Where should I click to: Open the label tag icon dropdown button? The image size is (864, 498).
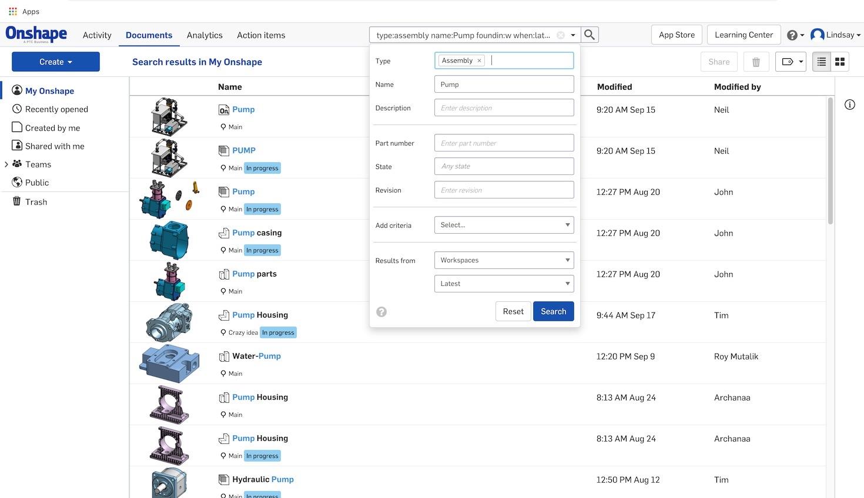click(791, 61)
